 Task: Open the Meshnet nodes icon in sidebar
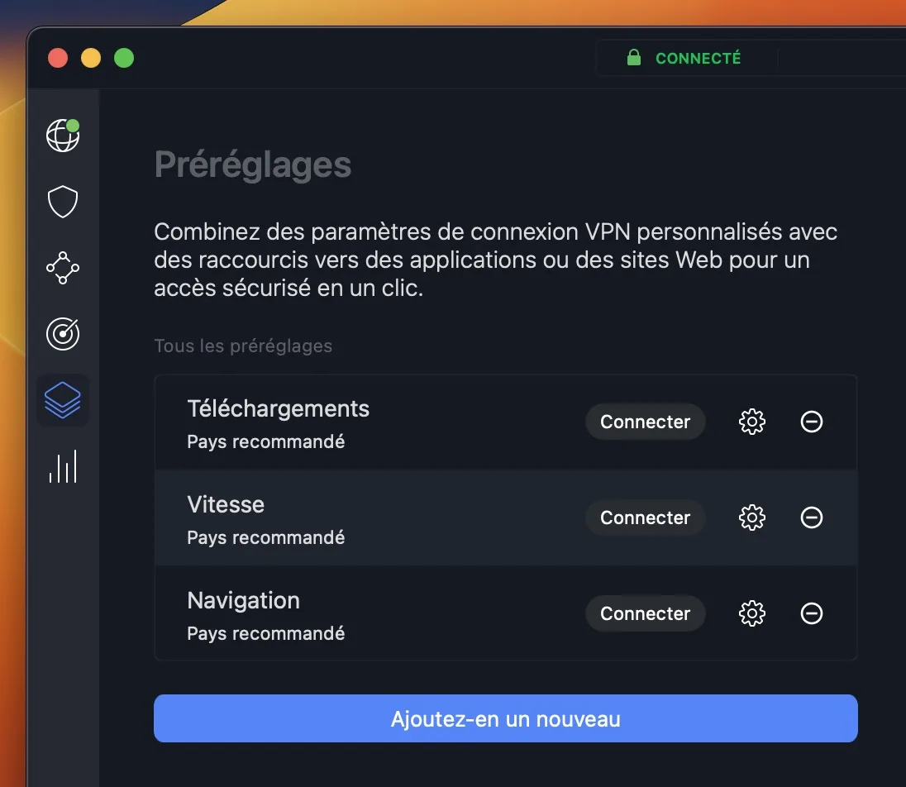(63, 268)
